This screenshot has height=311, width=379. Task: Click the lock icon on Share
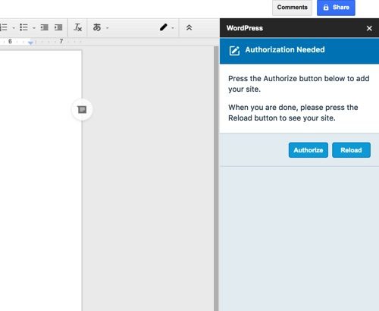click(326, 8)
